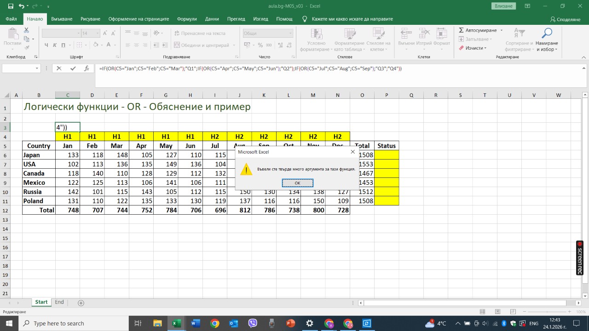This screenshot has width=589, height=331.
Task: Open the Формули ribbon tab
Action: [x=187, y=19]
